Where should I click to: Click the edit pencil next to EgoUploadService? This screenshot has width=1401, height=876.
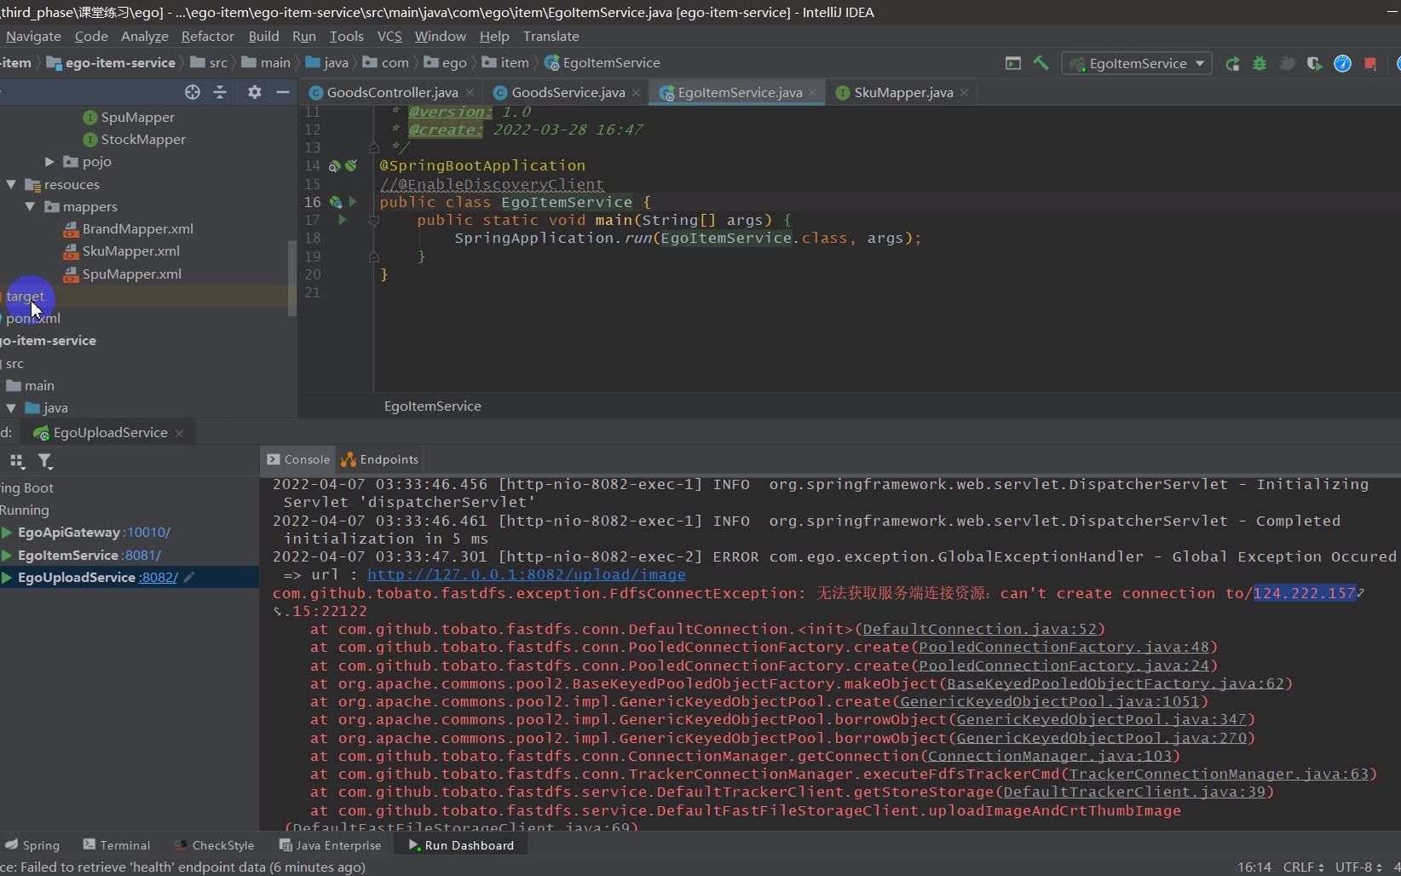pyautogui.click(x=189, y=577)
